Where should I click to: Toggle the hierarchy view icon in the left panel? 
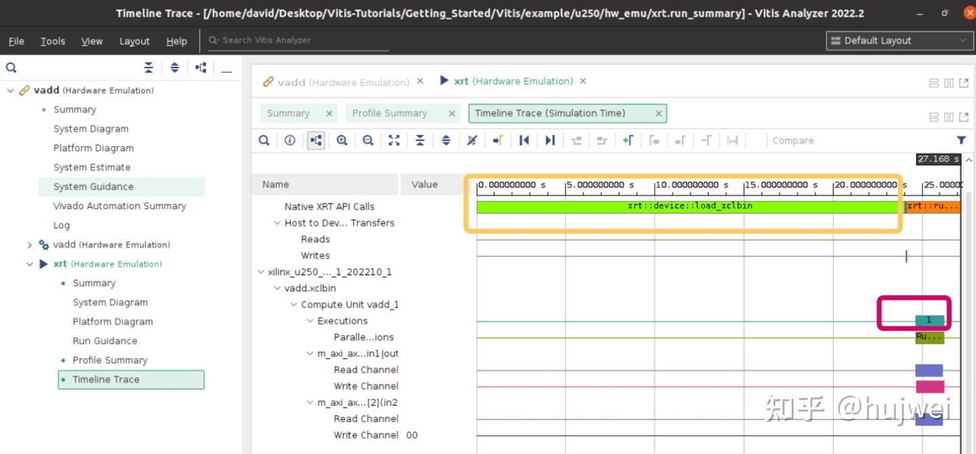click(x=201, y=67)
